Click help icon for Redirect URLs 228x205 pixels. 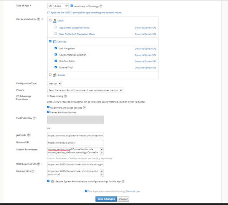(33, 171)
